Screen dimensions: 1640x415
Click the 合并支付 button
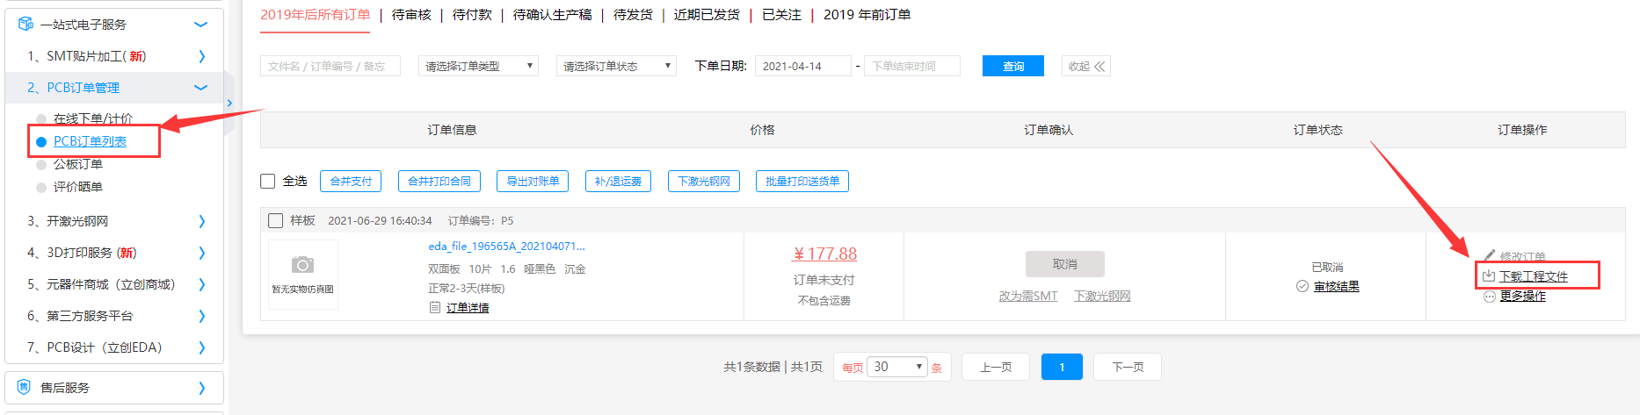click(x=351, y=181)
